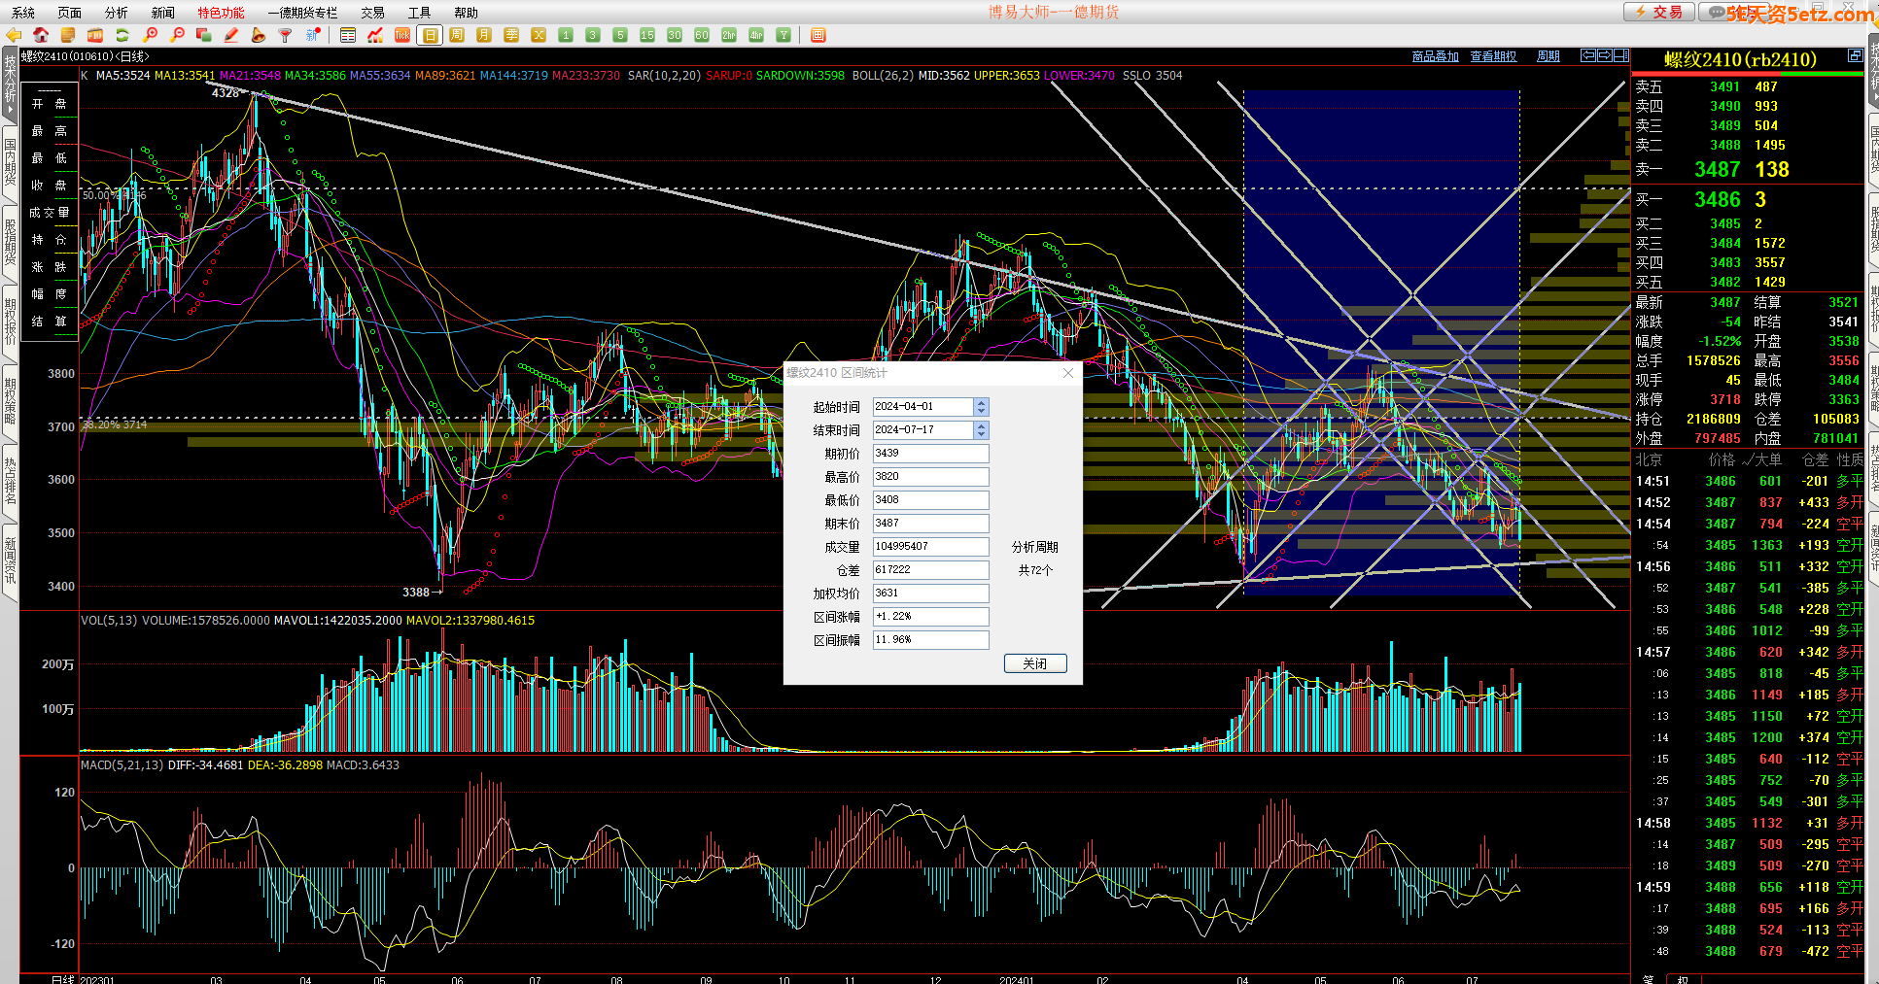This screenshot has width=1879, height=984.
Task: Click the 结束时间 date field 2024-07-17
Action: (x=922, y=429)
